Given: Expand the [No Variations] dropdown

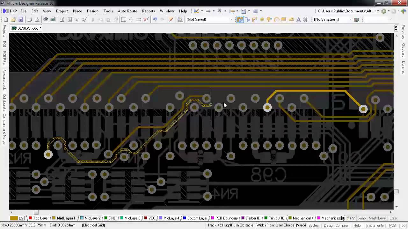Looking at the screenshot, I should coord(351,19).
